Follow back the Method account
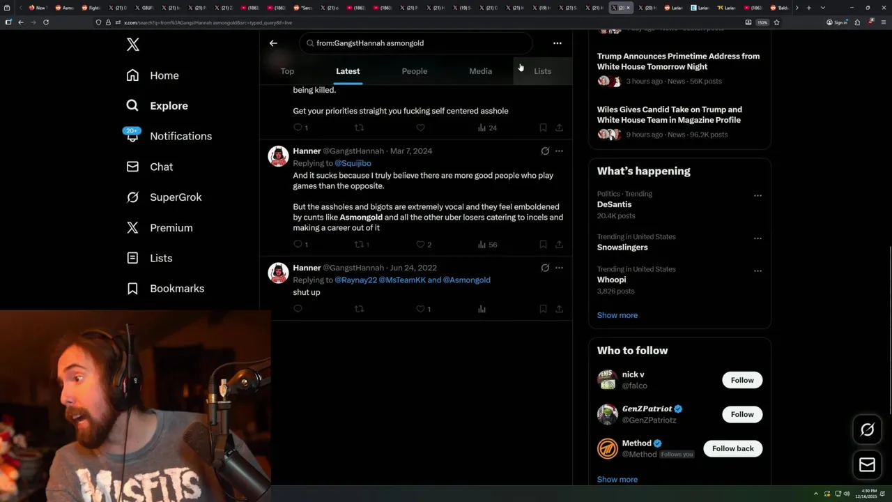892x502 pixels. click(733, 448)
